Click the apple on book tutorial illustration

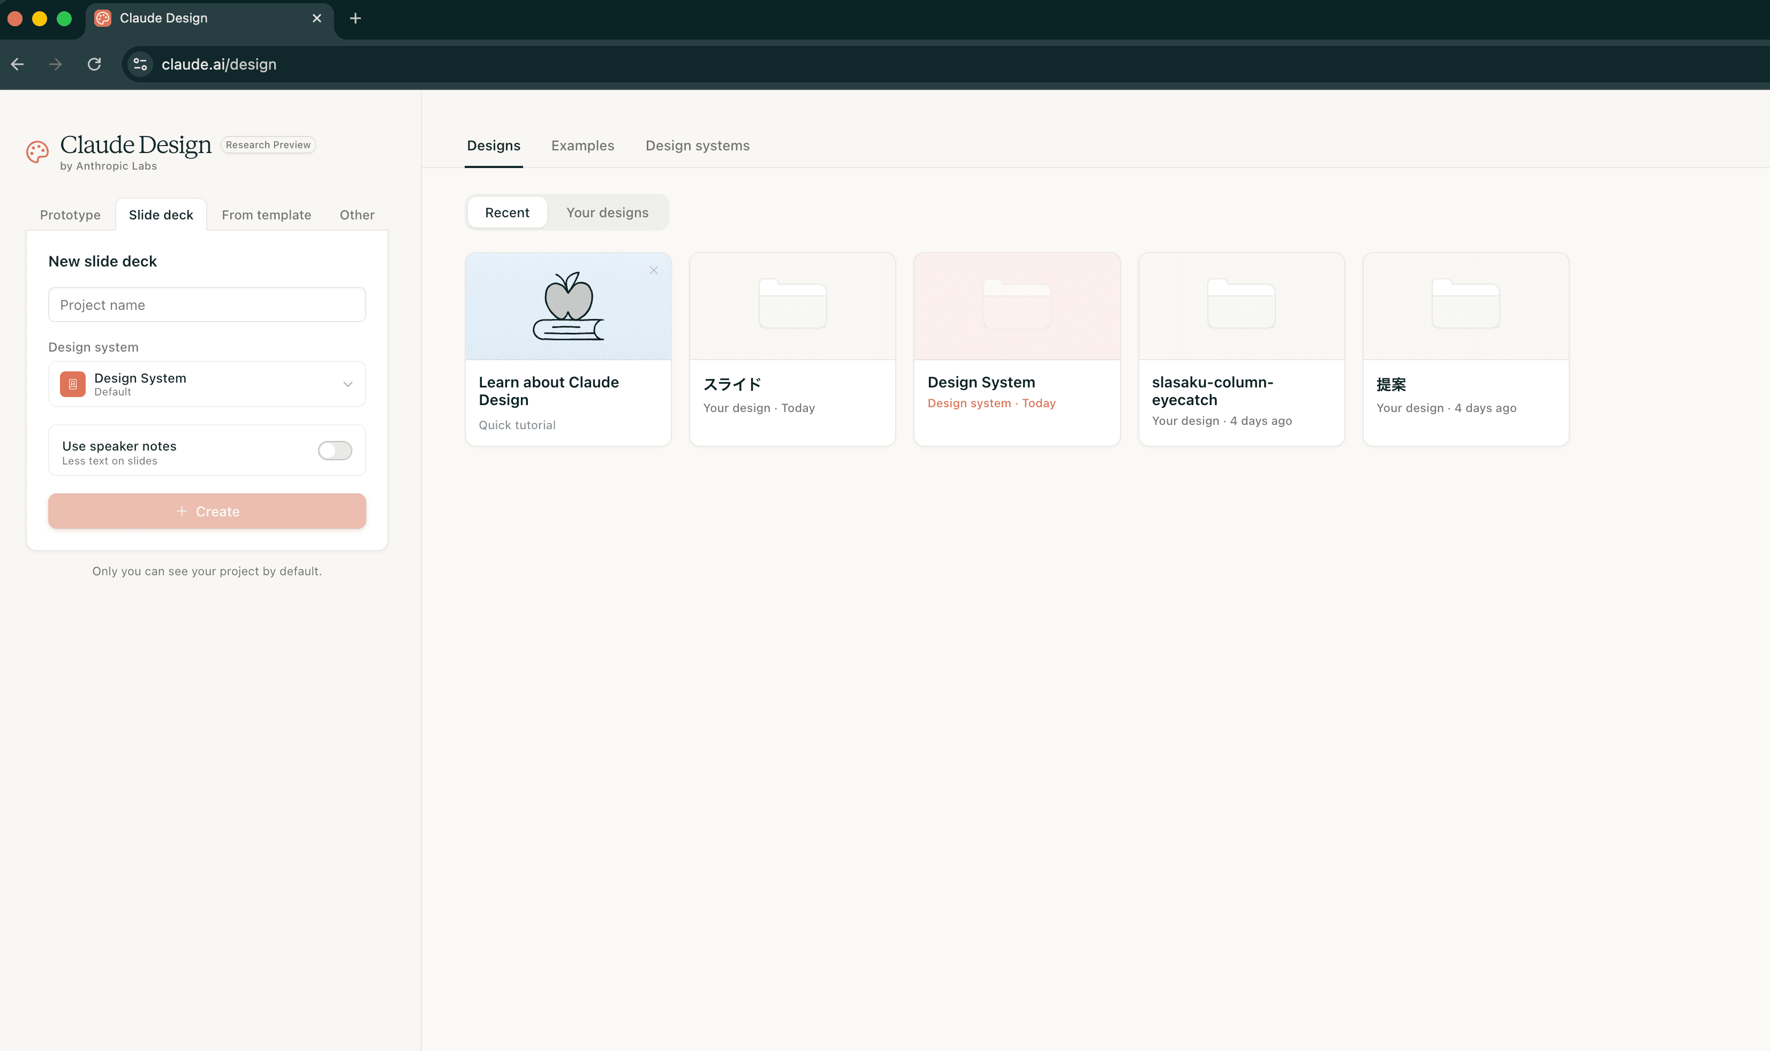pos(568,306)
